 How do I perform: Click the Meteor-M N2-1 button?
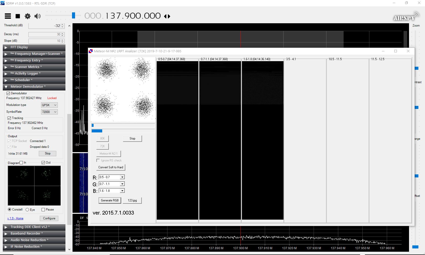[109, 154]
